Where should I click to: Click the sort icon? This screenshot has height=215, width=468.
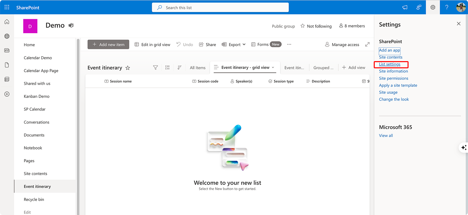179,67
